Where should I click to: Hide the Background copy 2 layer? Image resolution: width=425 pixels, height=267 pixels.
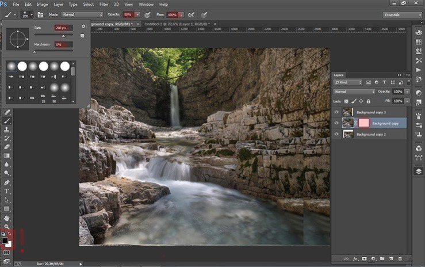pos(337,134)
